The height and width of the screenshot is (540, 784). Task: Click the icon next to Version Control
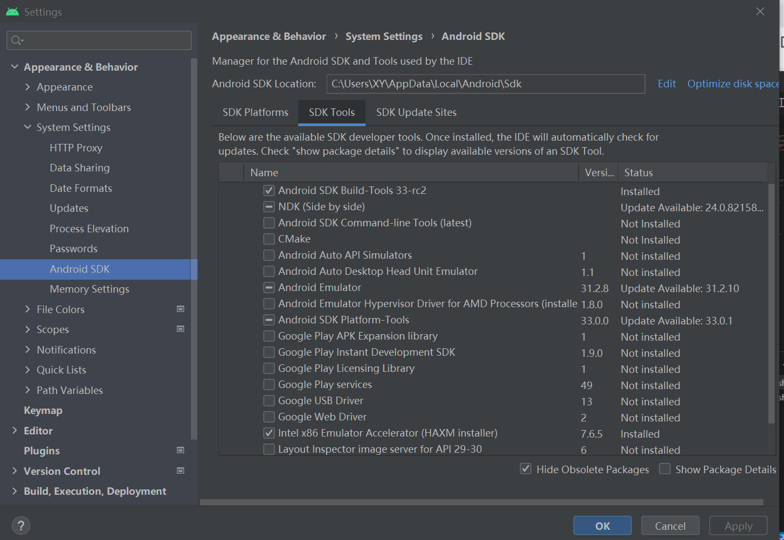pyautogui.click(x=181, y=470)
